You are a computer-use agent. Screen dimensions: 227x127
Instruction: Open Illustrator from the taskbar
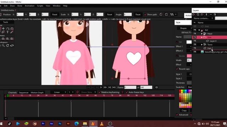click(68, 123)
